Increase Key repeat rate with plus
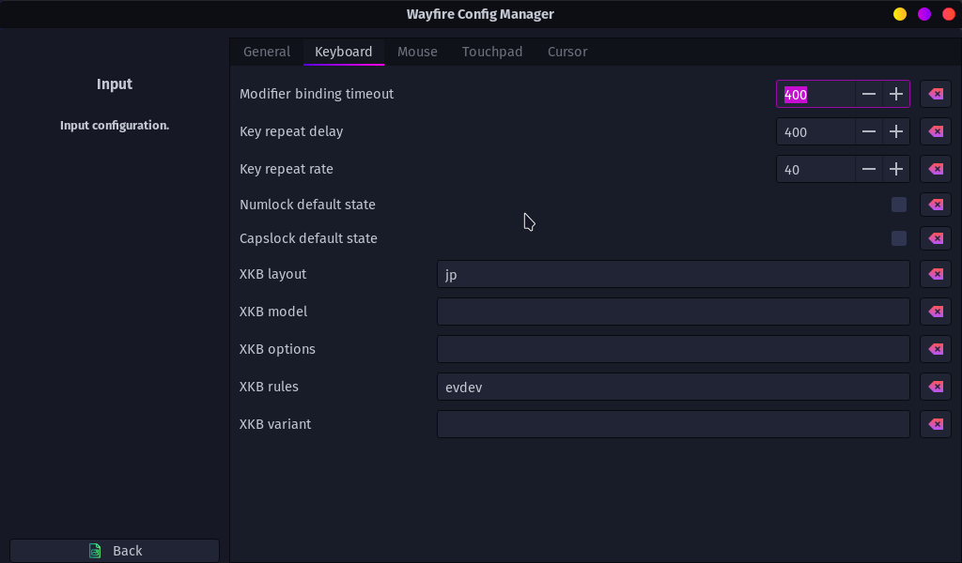This screenshot has width=962, height=563. click(896, 169)
